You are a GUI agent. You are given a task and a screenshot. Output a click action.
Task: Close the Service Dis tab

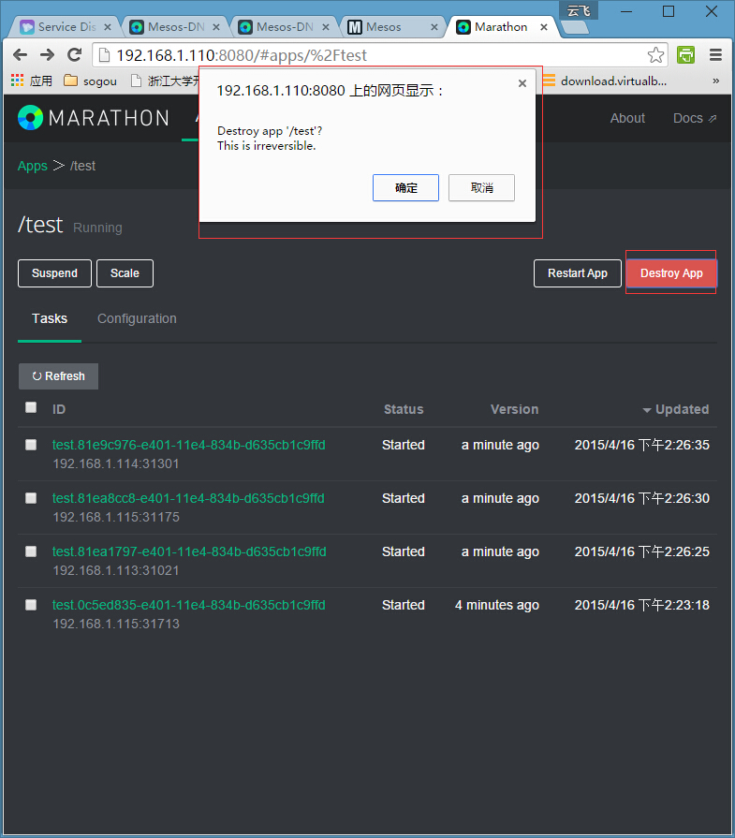pos(108,27)
